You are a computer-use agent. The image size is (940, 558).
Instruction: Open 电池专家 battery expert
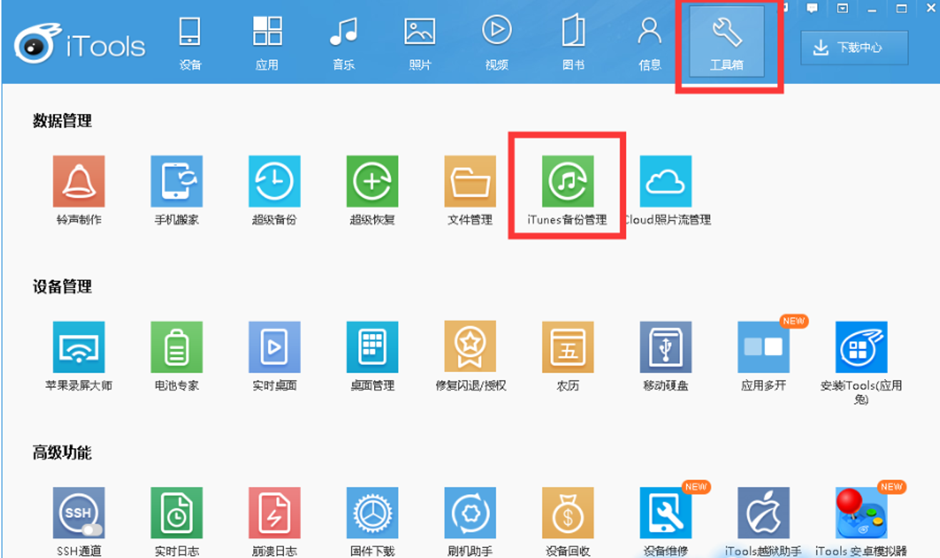click(176, 347)
